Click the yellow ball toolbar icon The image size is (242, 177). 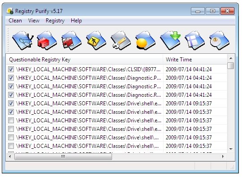coord(145,40)
